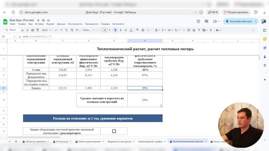Open the Расширения menu
Viewport: 269px width, 151px height.
[92, 24]
